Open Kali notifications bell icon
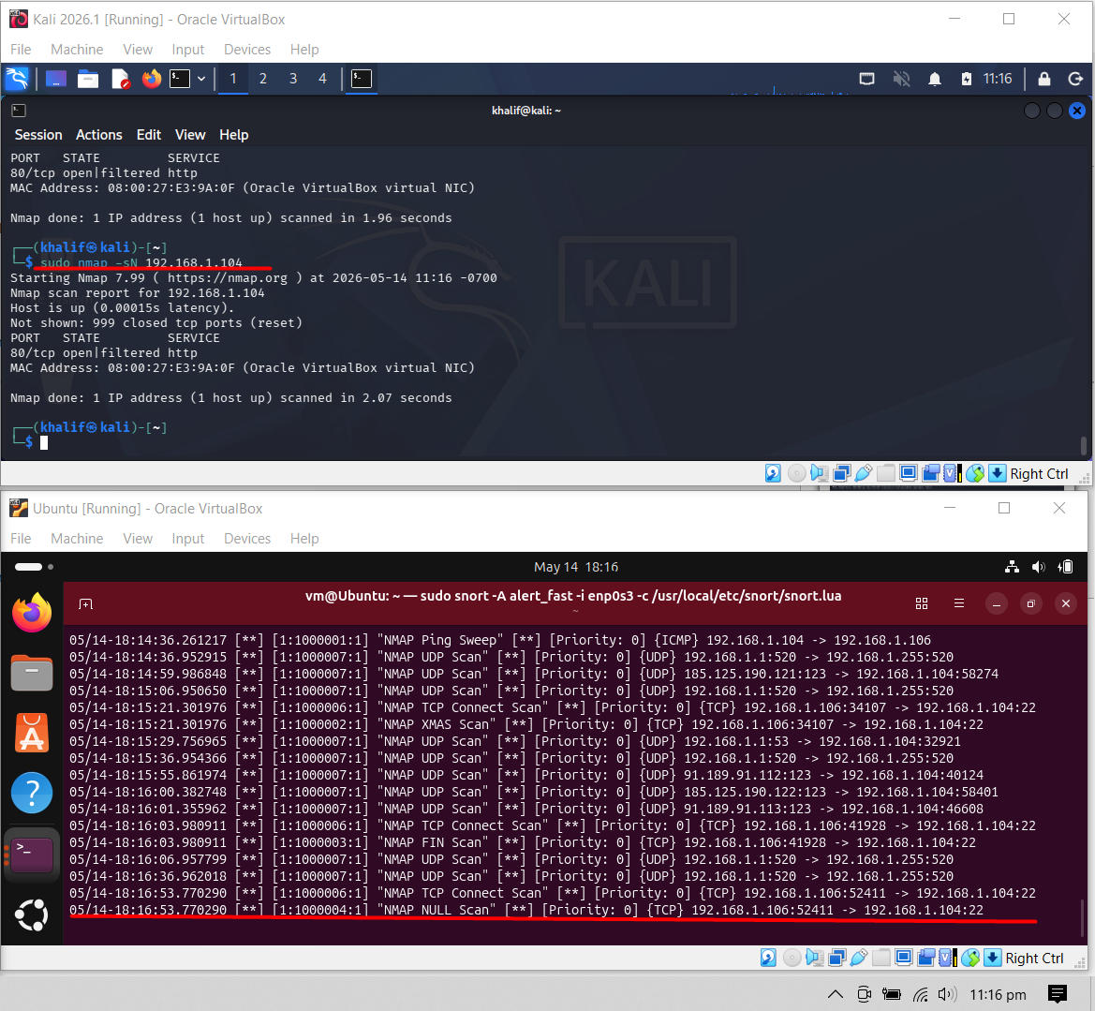 pos(935,79)
